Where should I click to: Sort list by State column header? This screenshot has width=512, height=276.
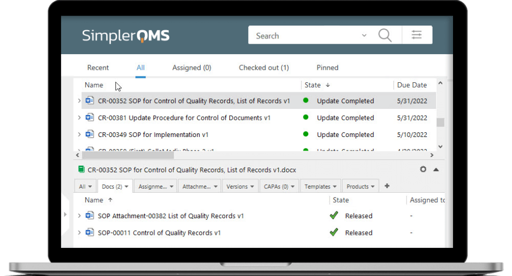(313, 85)
